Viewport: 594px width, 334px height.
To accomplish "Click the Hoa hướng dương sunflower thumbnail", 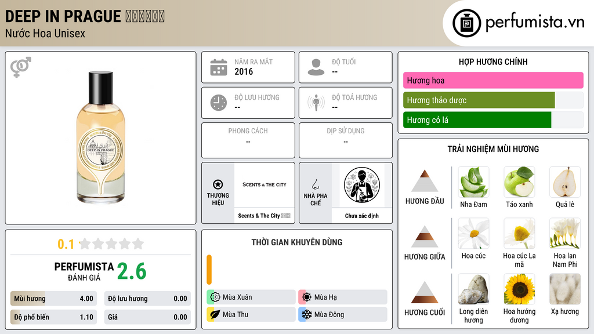I will (519, 289).
